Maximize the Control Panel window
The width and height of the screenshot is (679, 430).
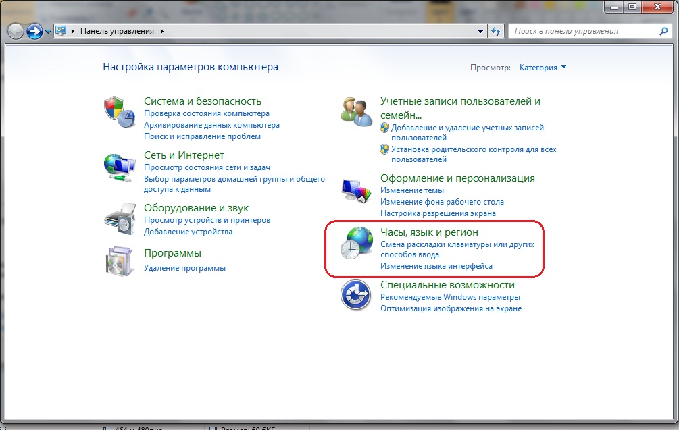pos(632,7)
